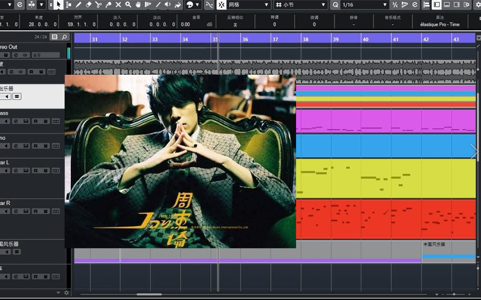Select the Line tool
481x300 pixels.
[x=158, y=5]
